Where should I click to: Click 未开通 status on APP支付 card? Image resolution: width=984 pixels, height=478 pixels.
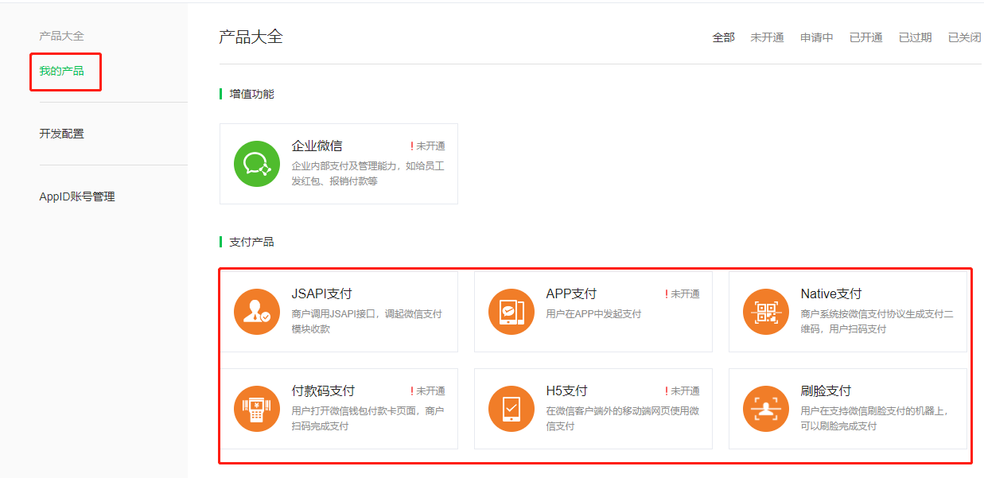(x=683, y=294)
